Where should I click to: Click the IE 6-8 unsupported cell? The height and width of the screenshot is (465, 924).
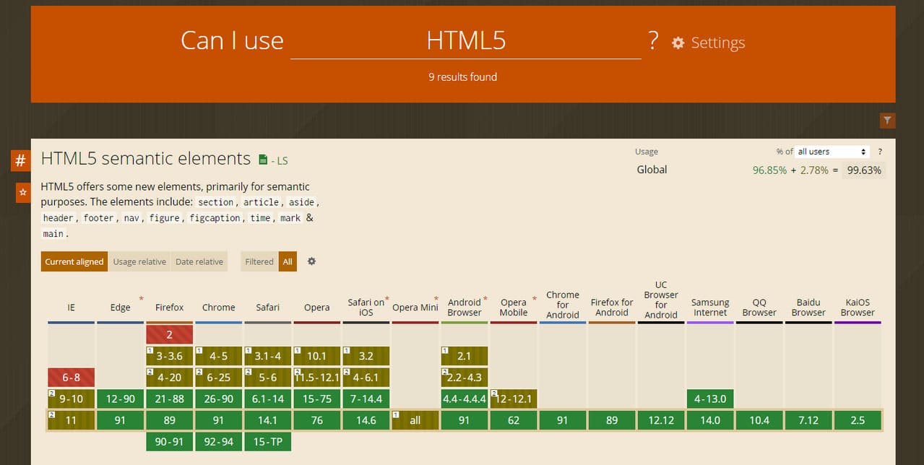71,378
